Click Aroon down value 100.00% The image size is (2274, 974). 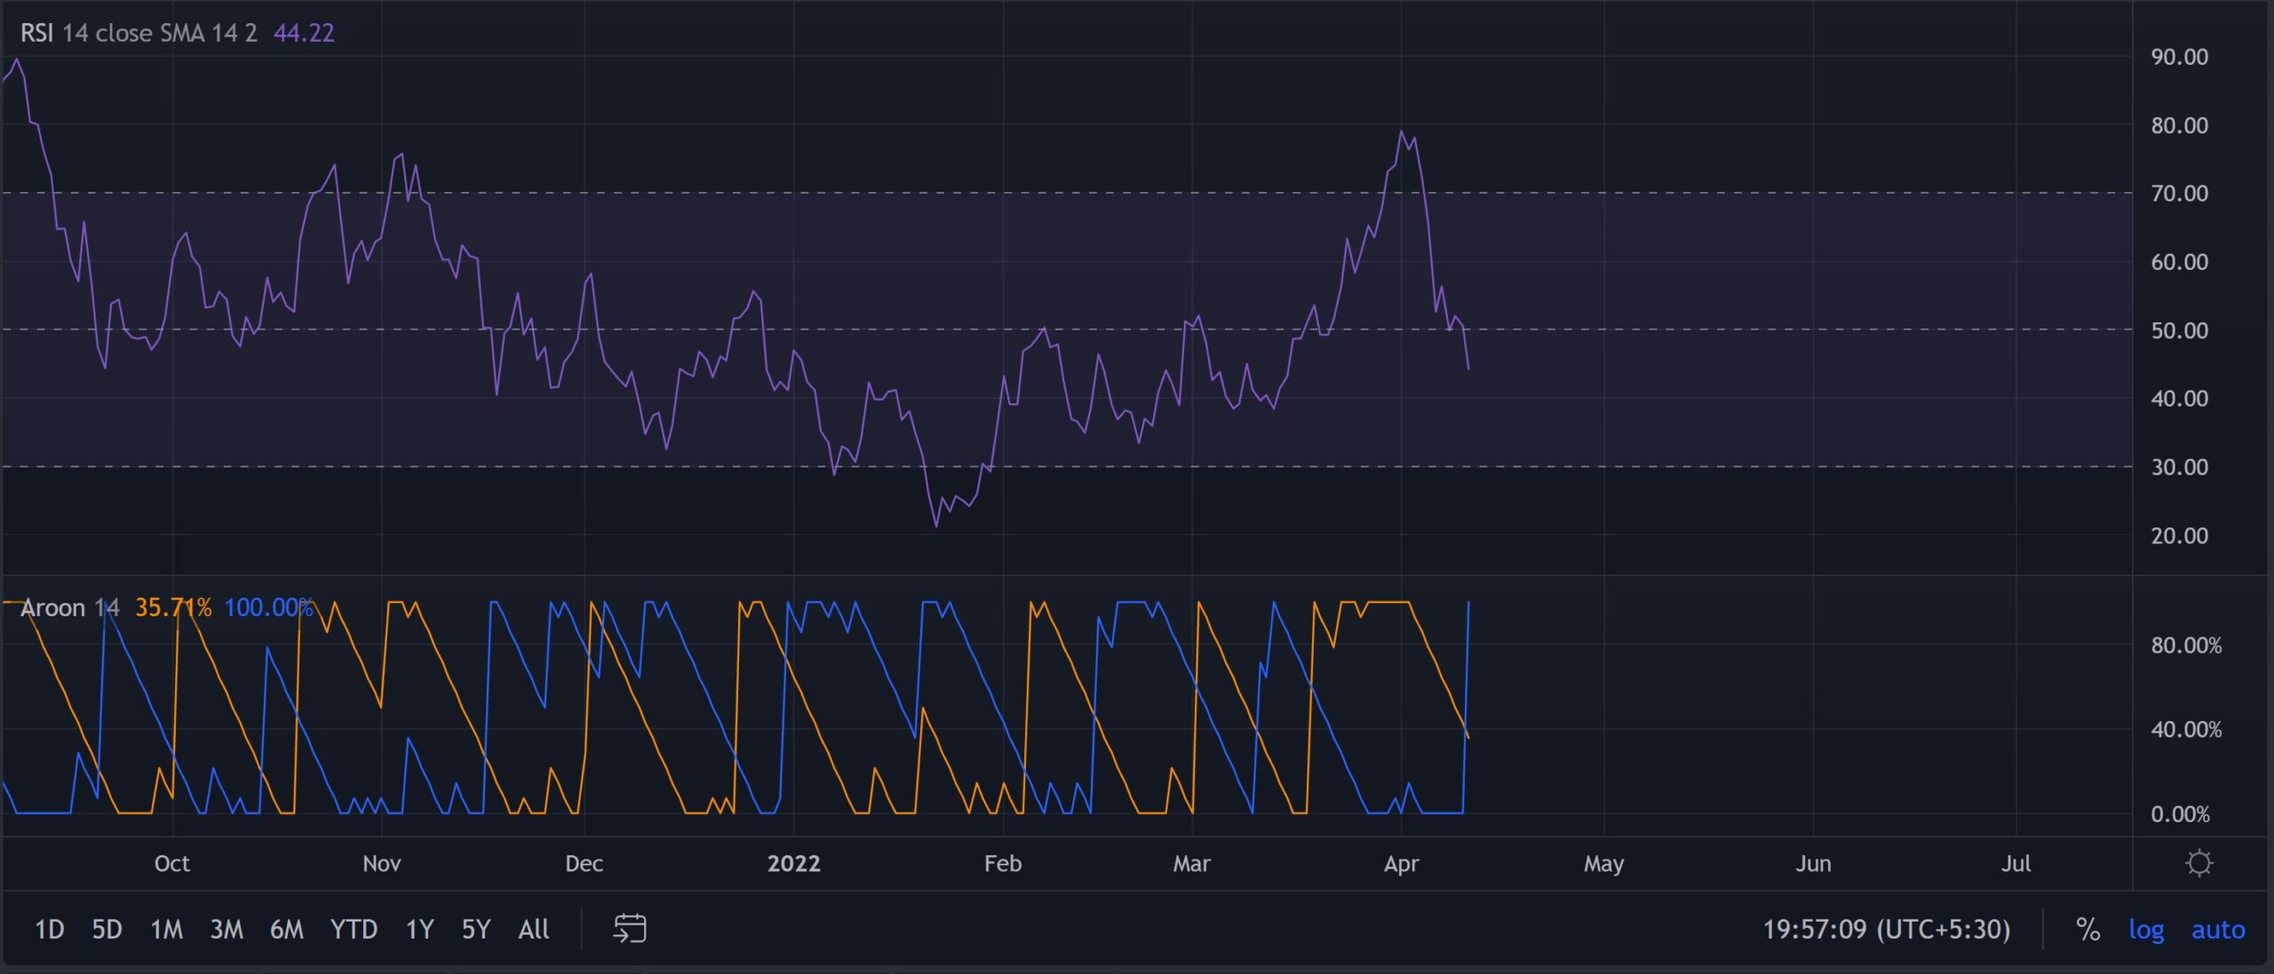click(x=268, y=607)
